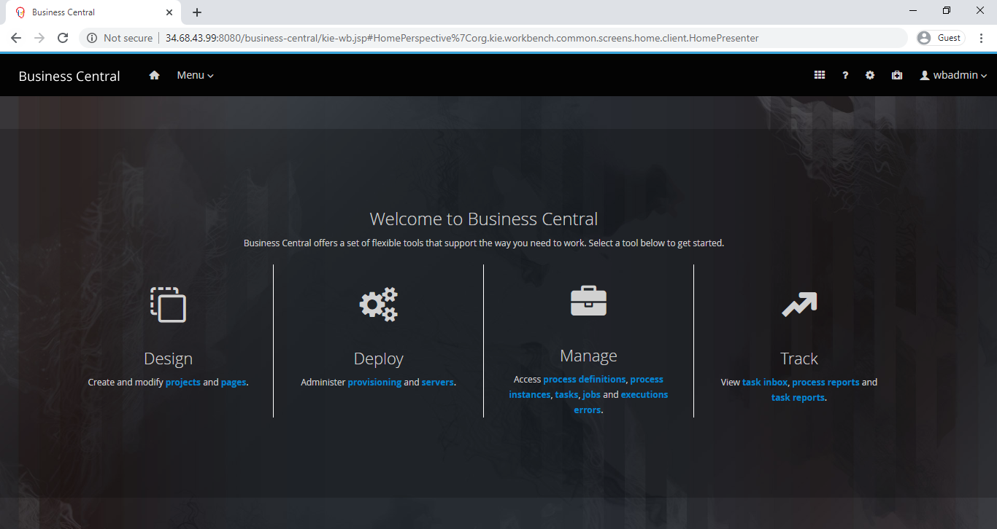Image resolution: width=997 pixels, height=529 pixels.
Task: Open the process reports link
Action: pyautogui.click(x=825, y=382)
